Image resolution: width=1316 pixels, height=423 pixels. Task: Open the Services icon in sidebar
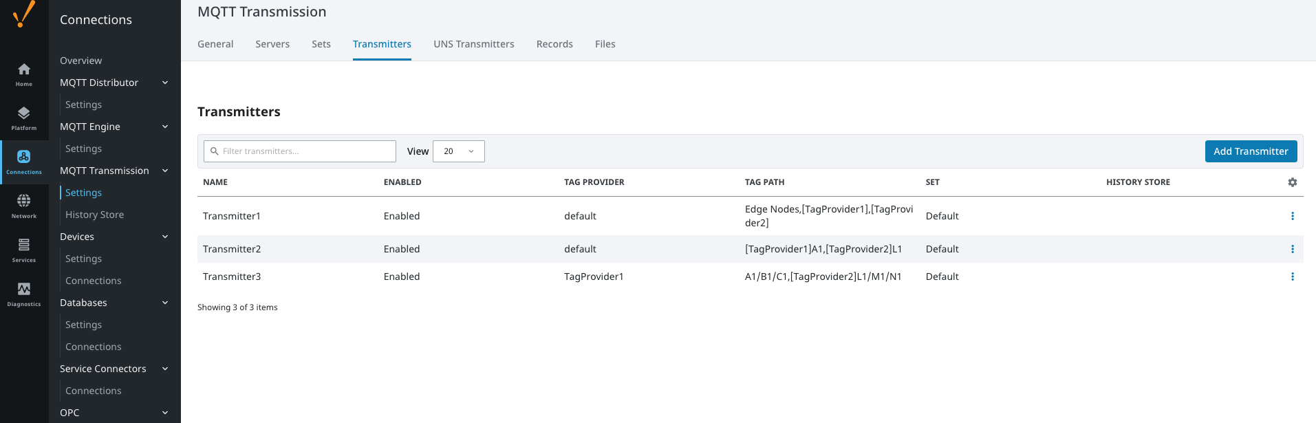pos(24,246)
